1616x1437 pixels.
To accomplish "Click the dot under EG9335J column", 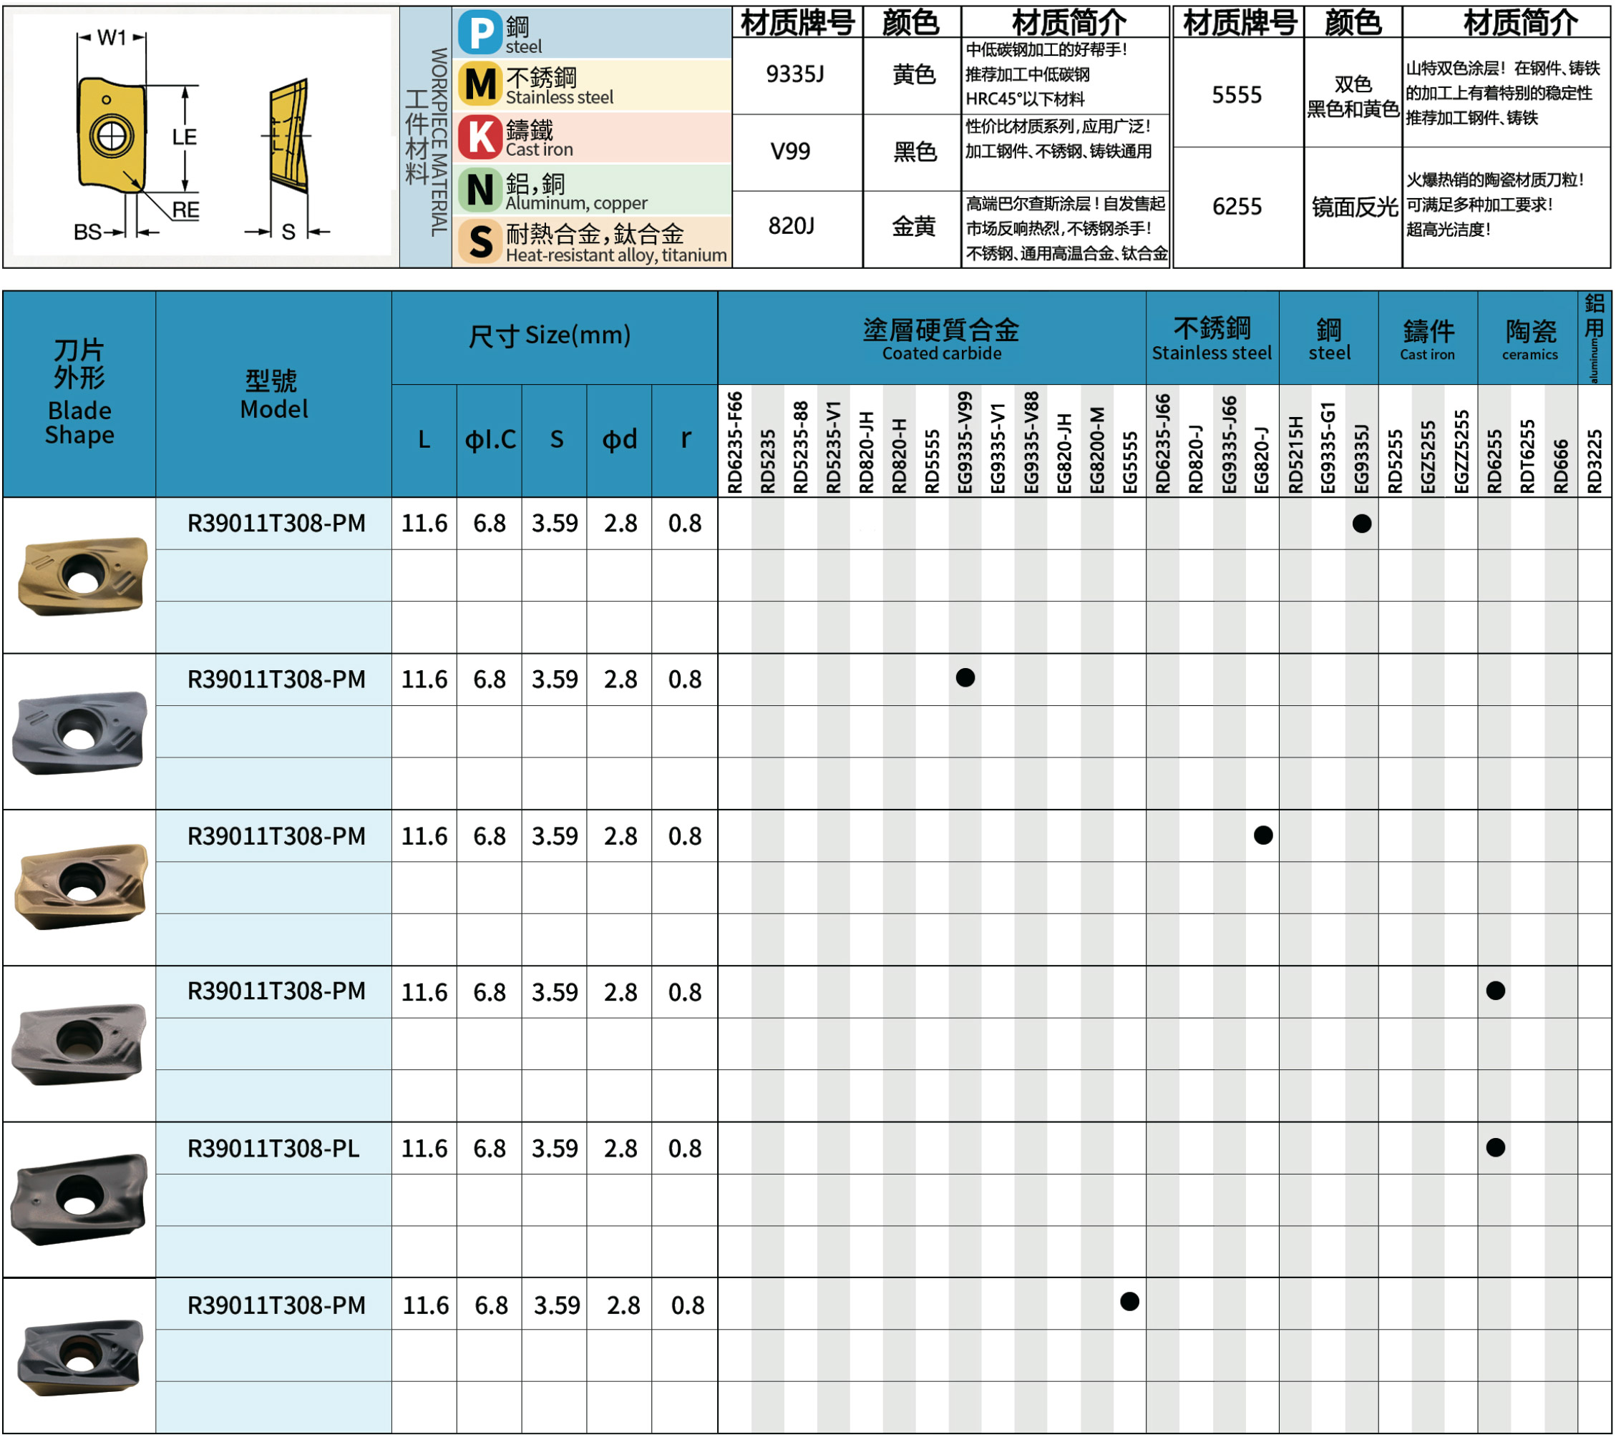I will (1361, 524).
